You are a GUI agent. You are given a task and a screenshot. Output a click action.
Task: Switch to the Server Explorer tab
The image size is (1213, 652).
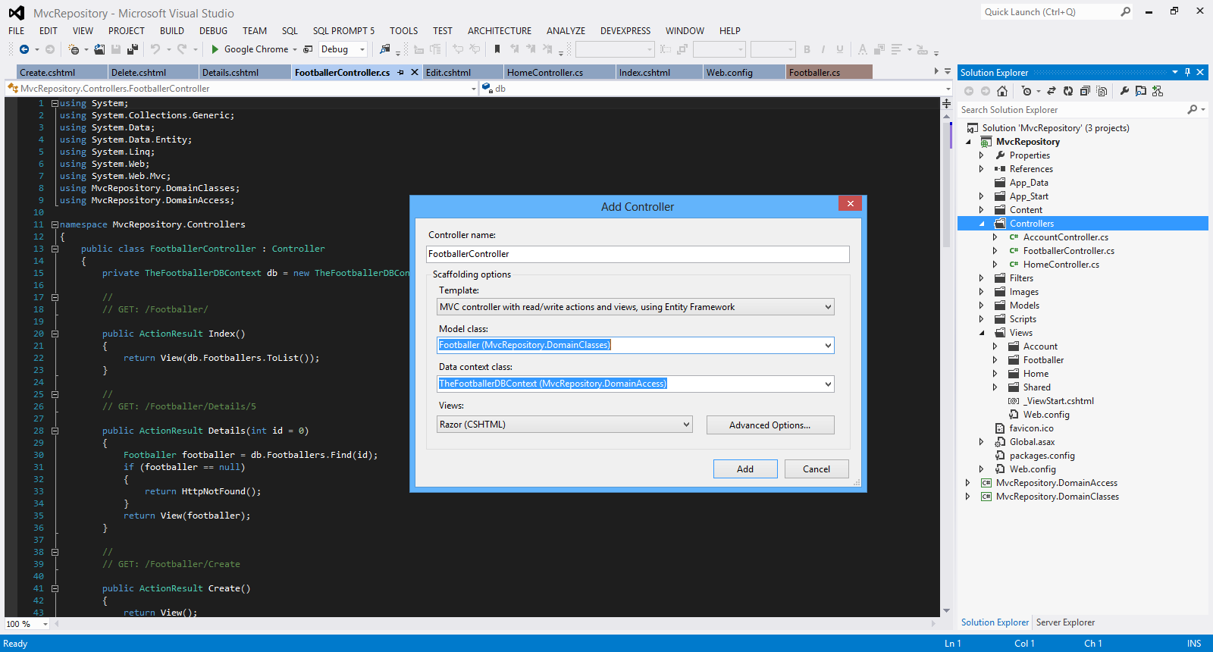pyautogui.click(x=1065, y=622)
